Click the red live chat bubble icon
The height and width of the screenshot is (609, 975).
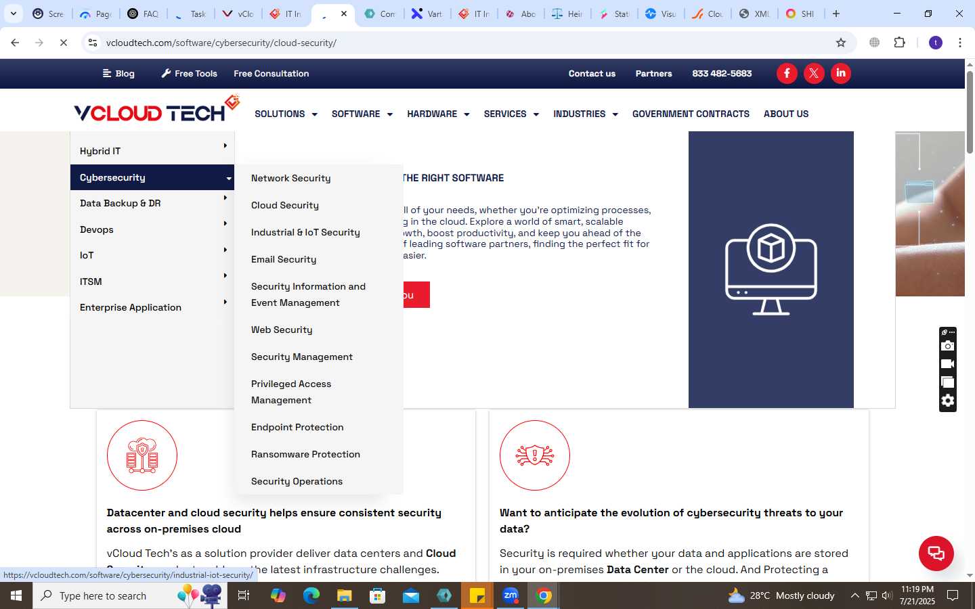936,553
